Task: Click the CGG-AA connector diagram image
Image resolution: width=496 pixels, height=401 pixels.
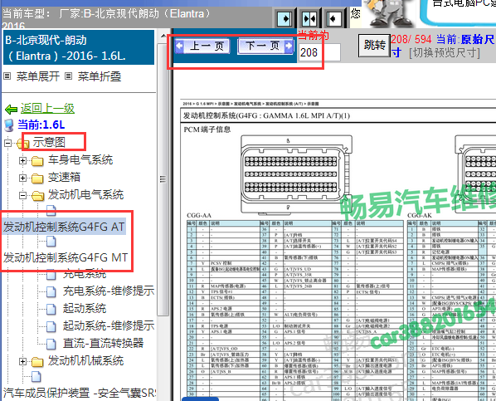Action: click(x=296, y=175)
